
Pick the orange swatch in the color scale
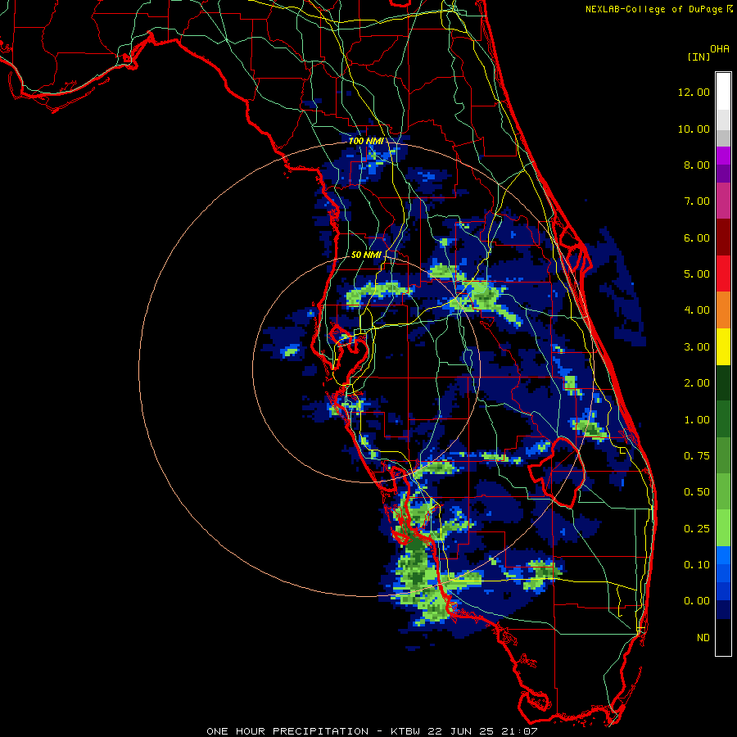[x=723, y=310]
